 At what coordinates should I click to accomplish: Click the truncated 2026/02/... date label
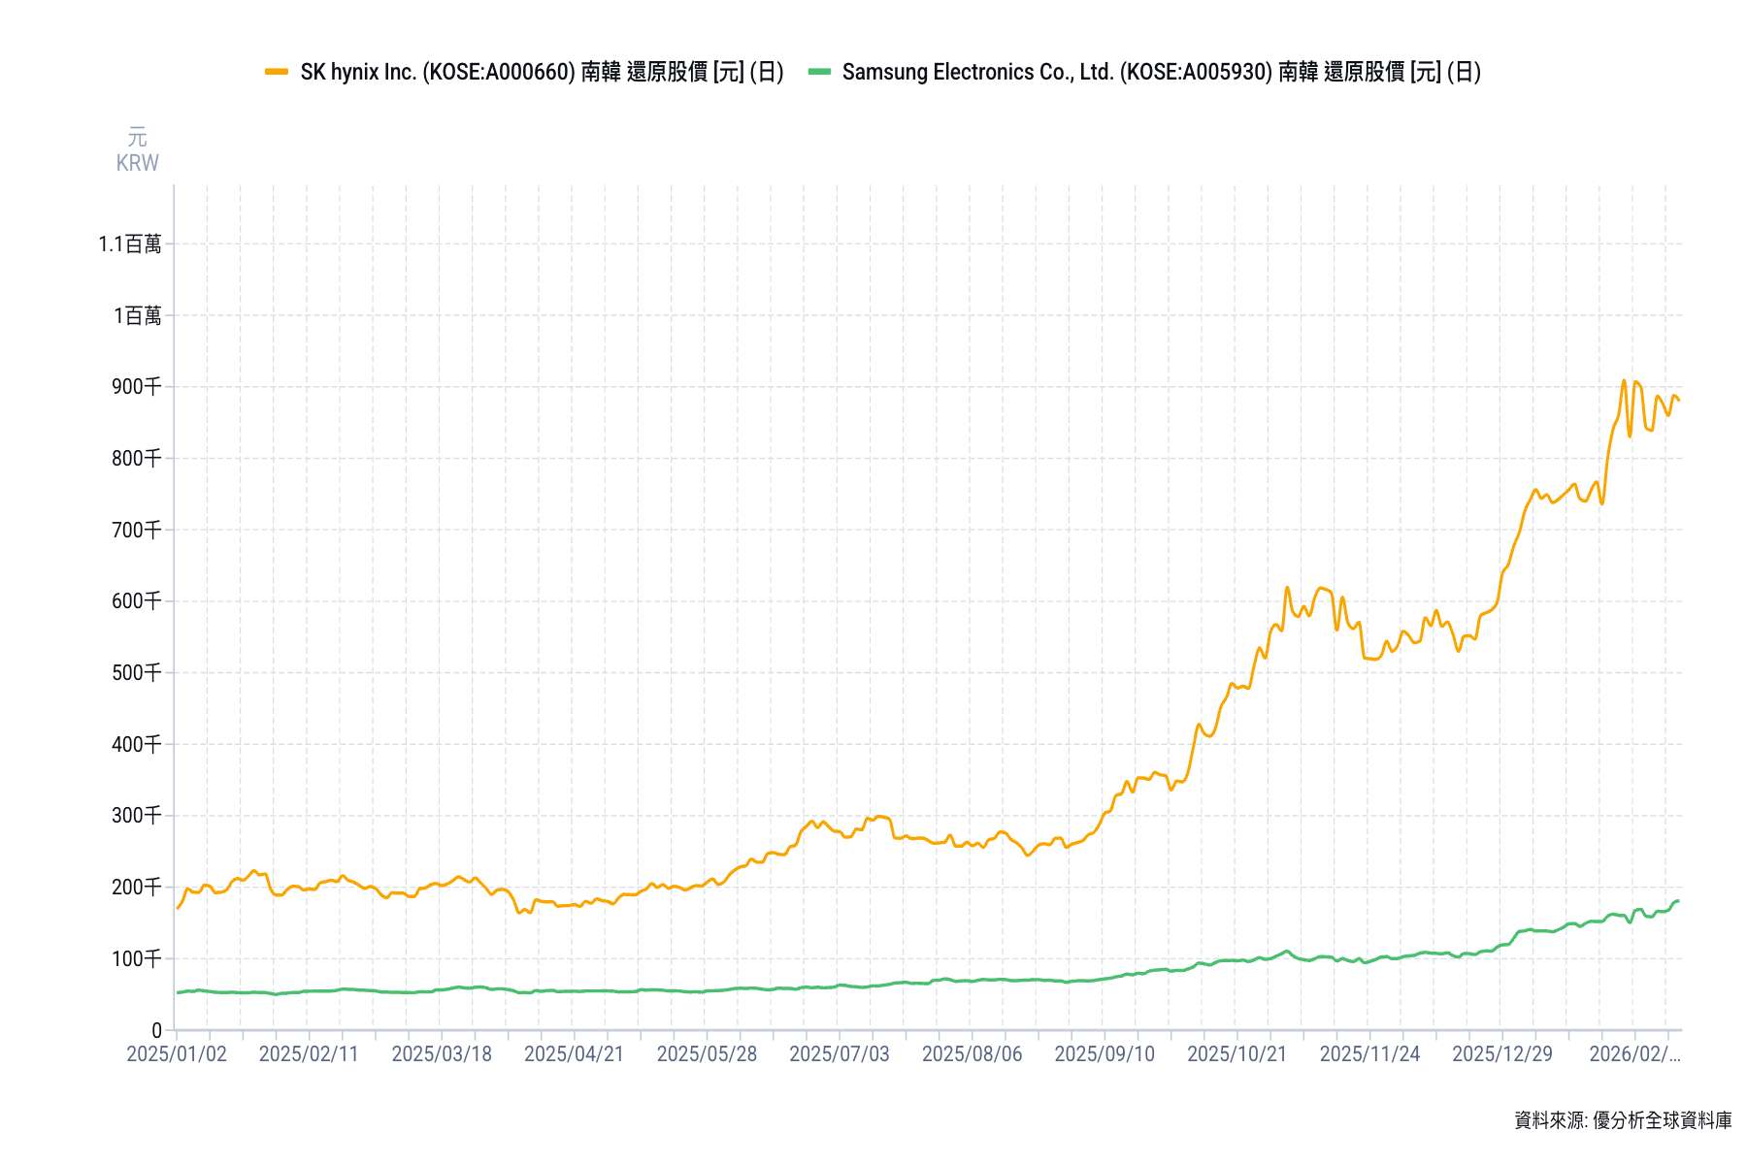[x=1633, y=1054]
